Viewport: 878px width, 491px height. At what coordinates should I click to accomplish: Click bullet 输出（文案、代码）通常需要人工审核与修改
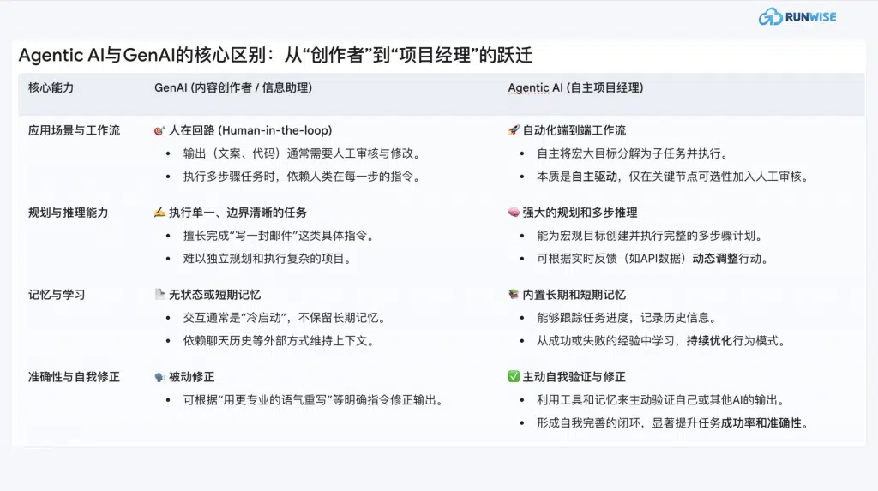304,153
